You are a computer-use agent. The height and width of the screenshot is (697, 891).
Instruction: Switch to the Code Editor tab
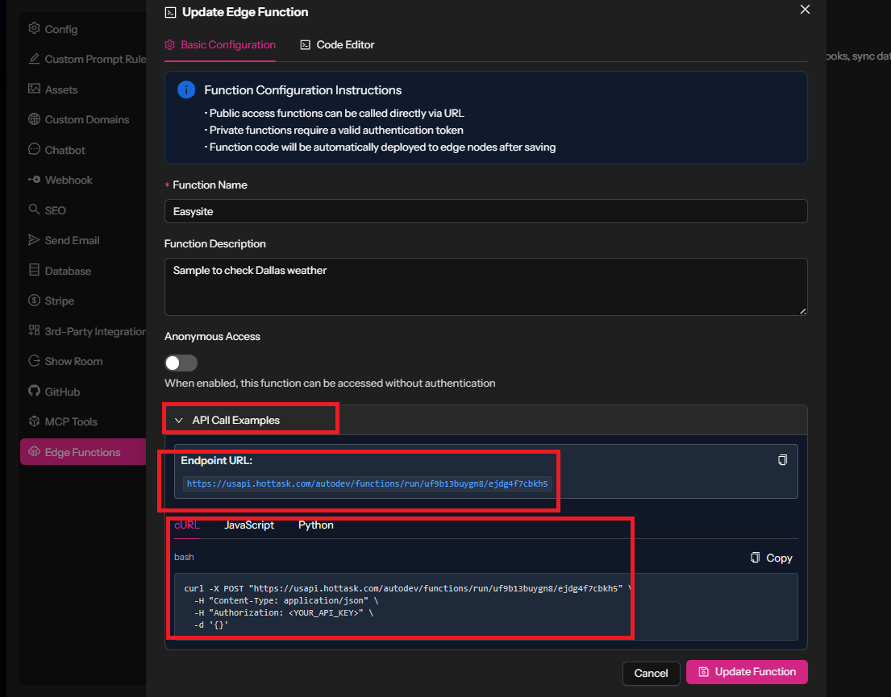pos(337,45)
